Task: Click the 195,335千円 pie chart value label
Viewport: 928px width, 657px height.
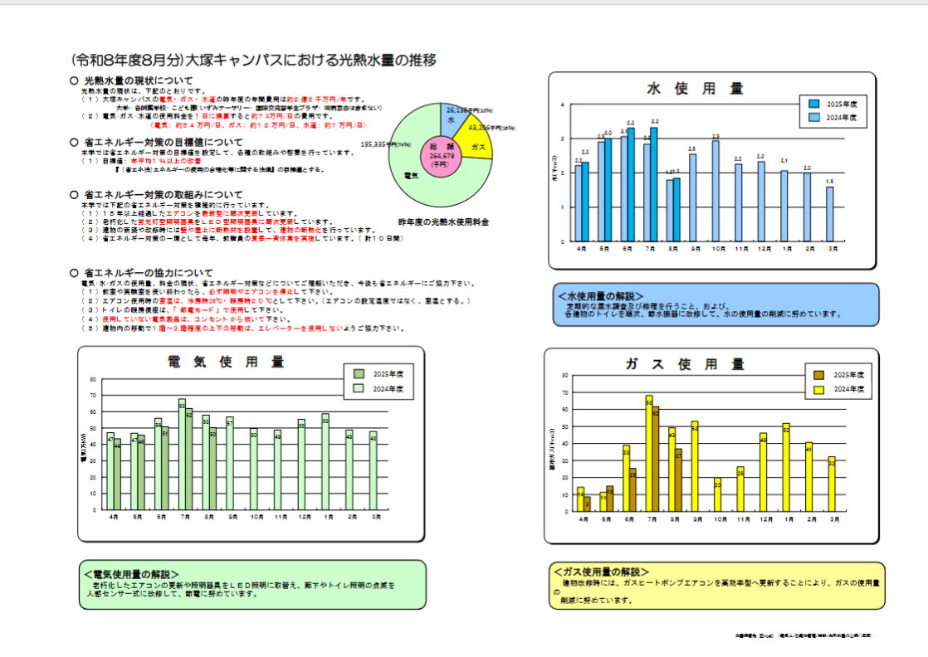Action: tap(386, 145)
